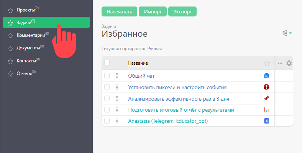The height and width of the screenshot is (153, 302).
Task: Click the Импорт button
Action: (x=153, y=11)
